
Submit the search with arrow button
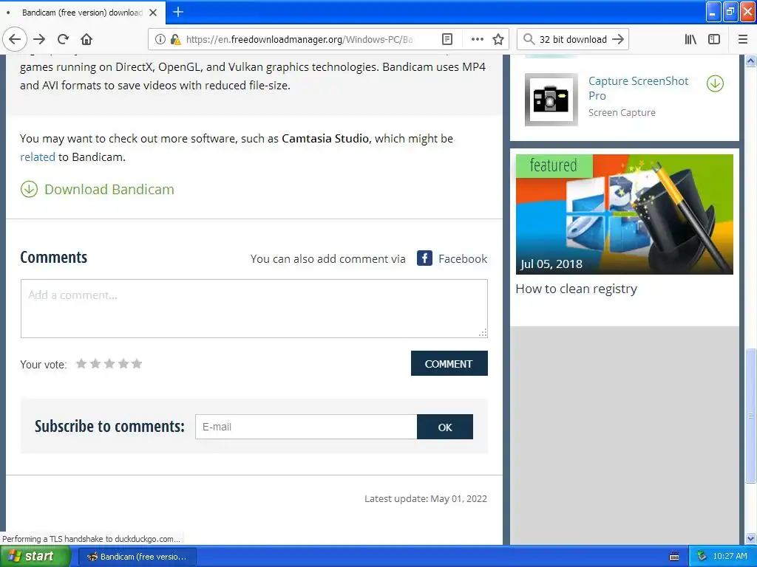pyautogui.click(x=618, y=40)
